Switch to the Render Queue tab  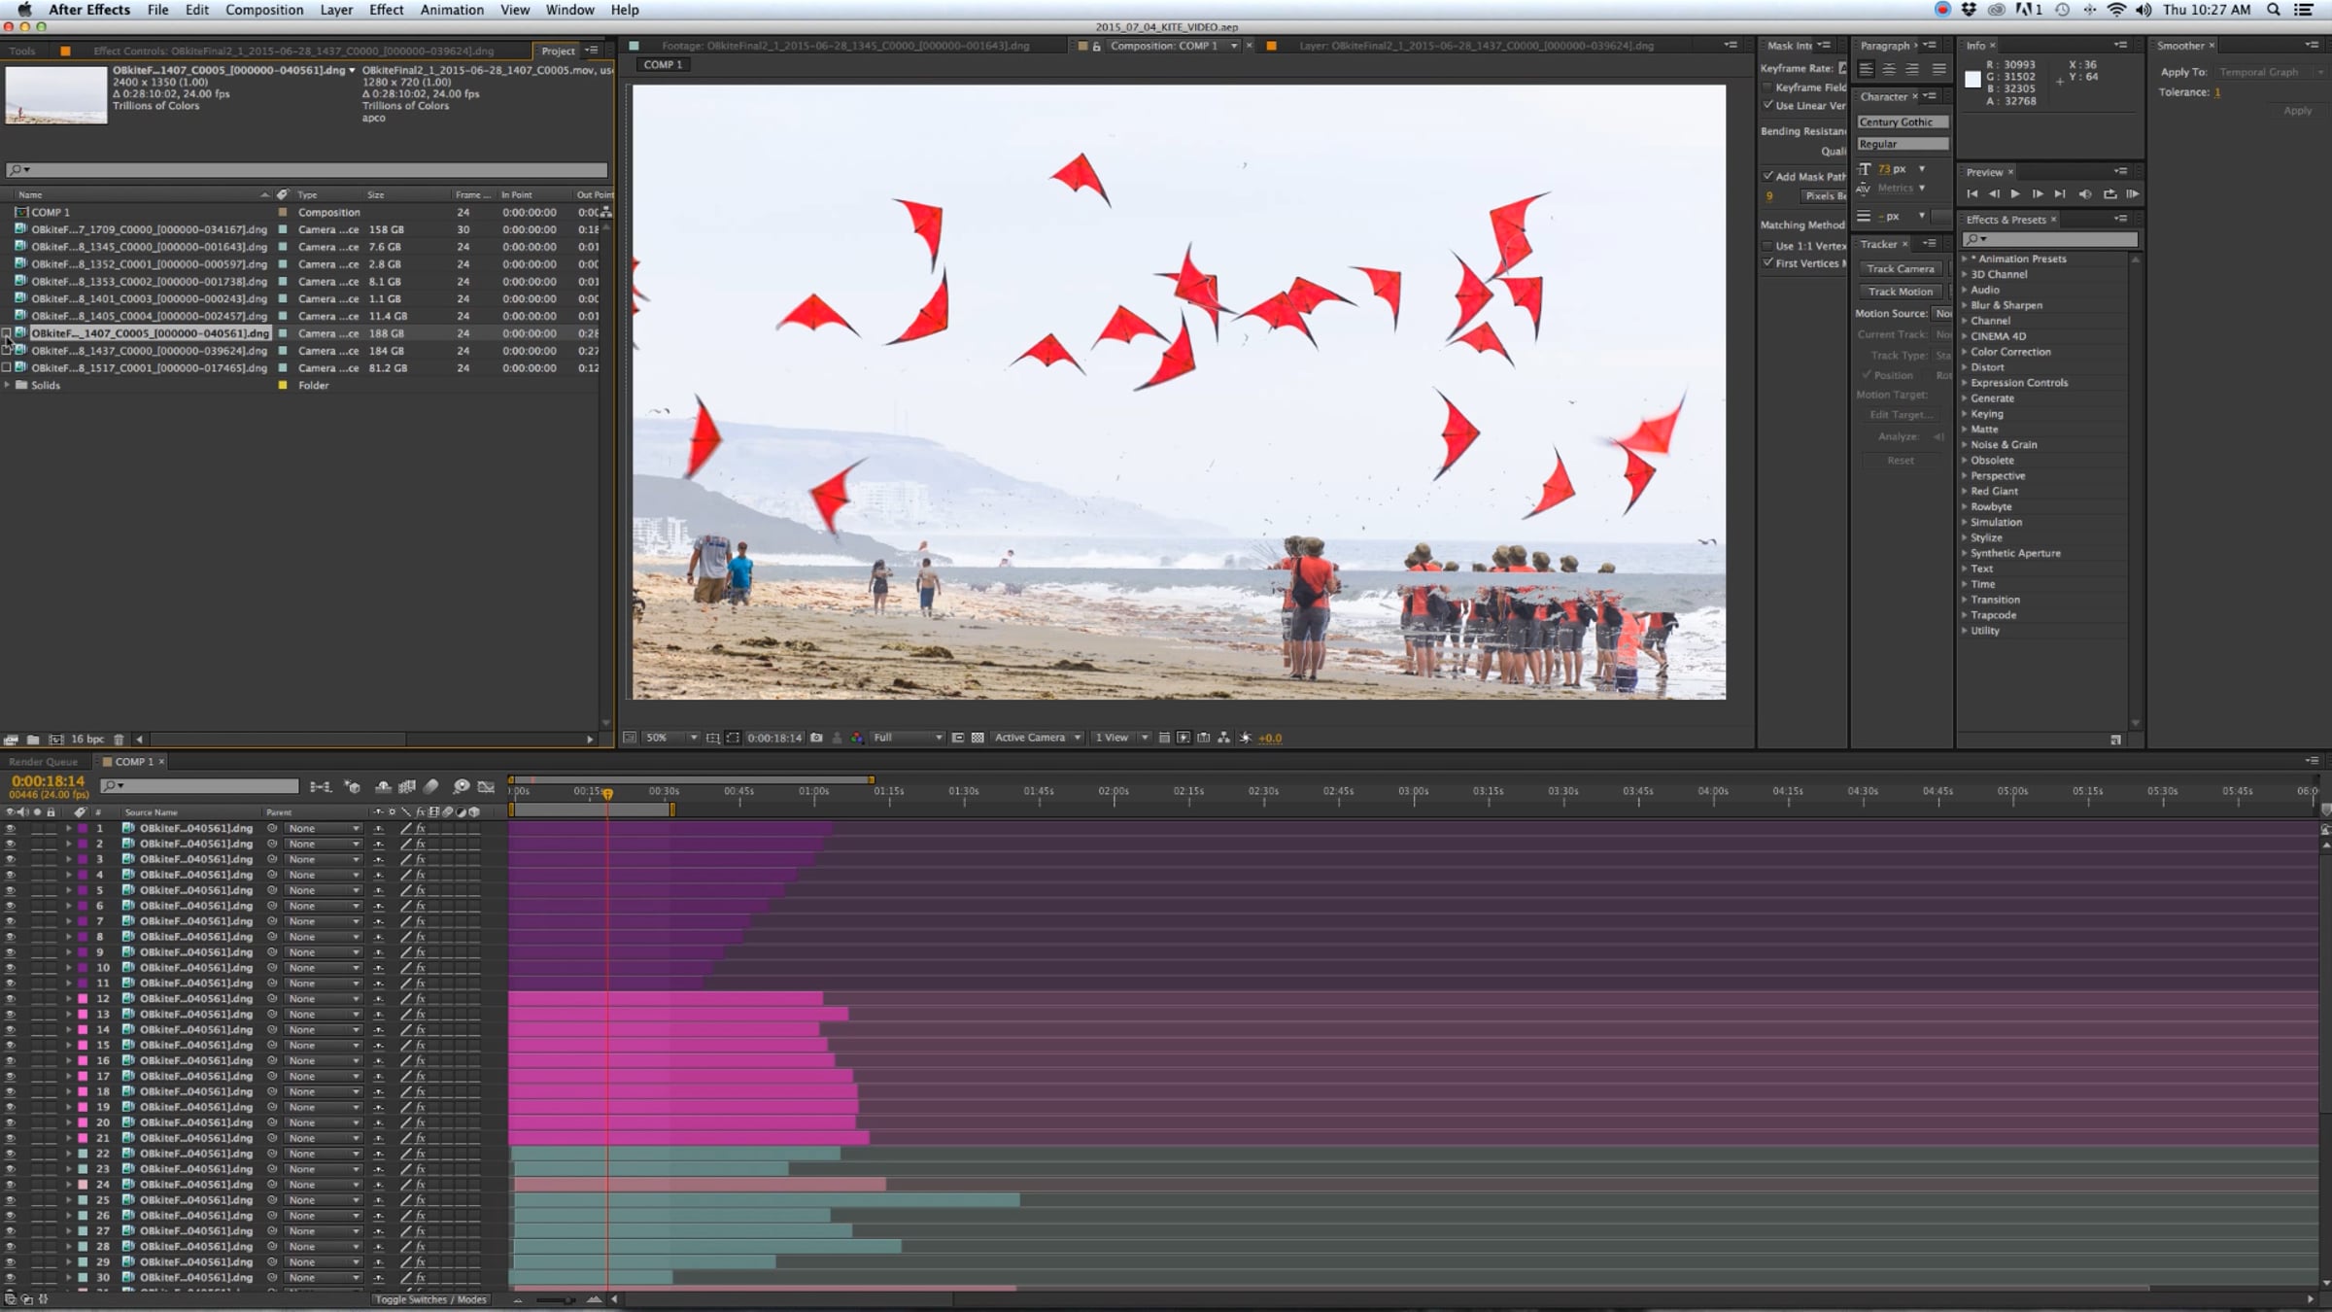tap(44, 762)
